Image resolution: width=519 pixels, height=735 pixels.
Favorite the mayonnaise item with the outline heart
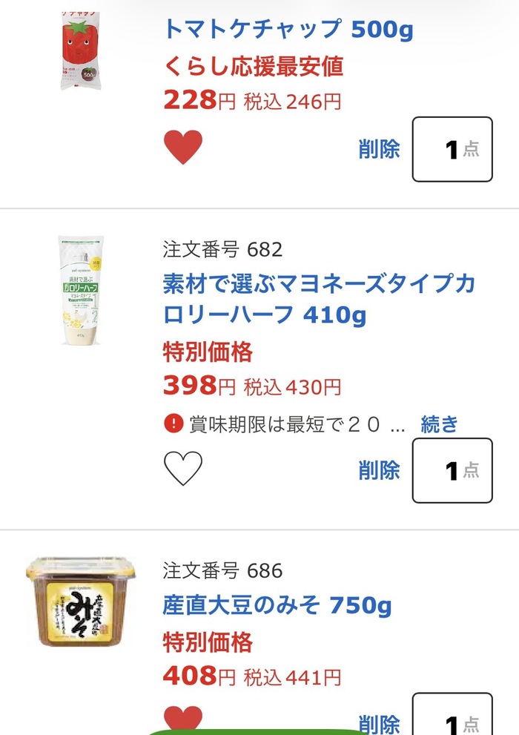[x=183, y=468]
